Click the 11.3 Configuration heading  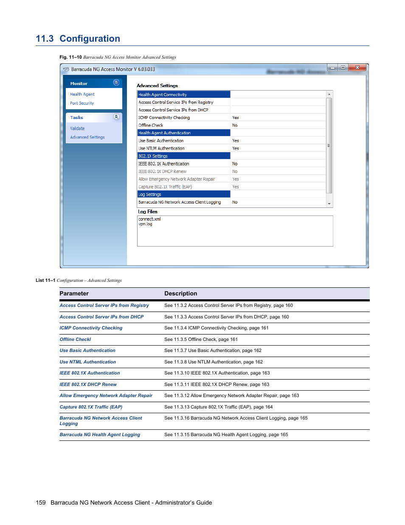click(x=78, y=39)
